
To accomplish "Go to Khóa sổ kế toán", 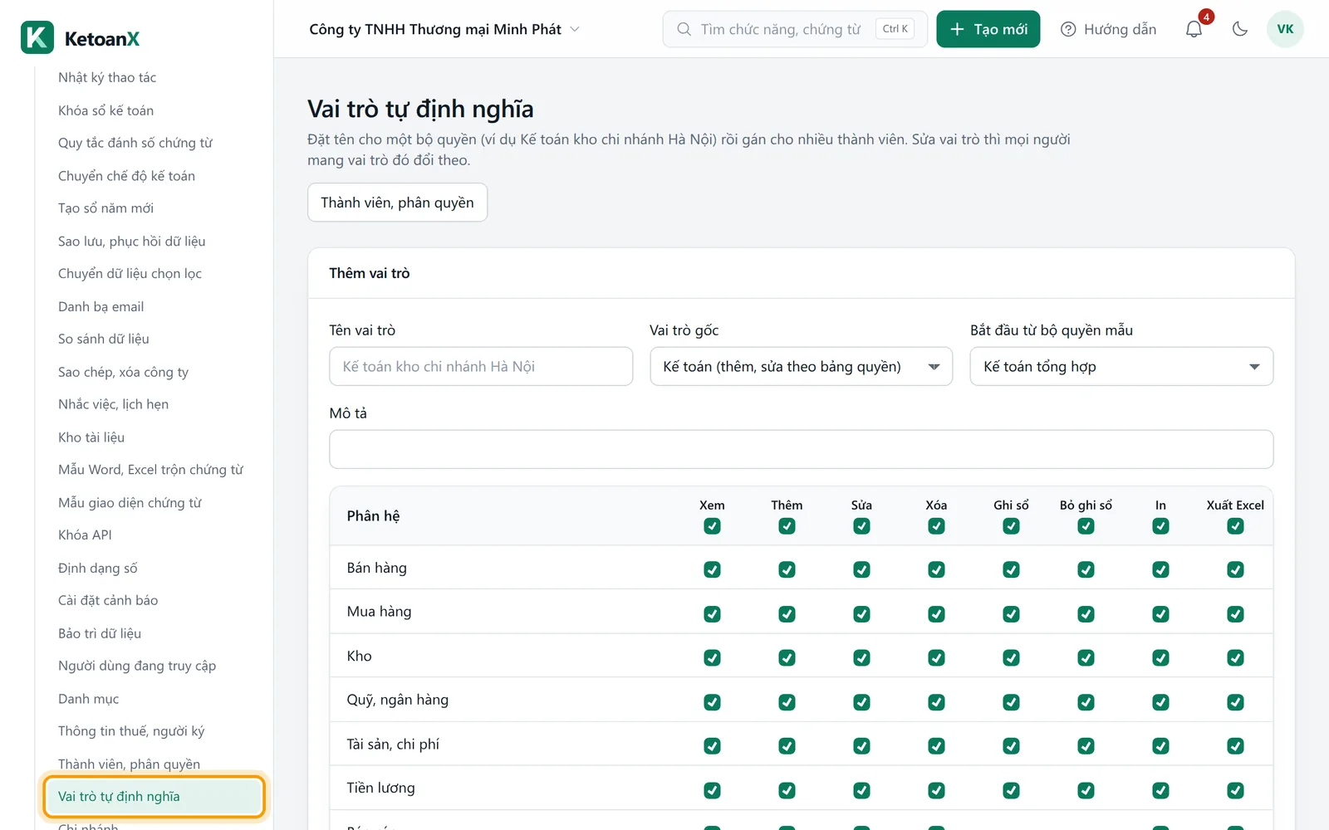I will pos(105,110).
